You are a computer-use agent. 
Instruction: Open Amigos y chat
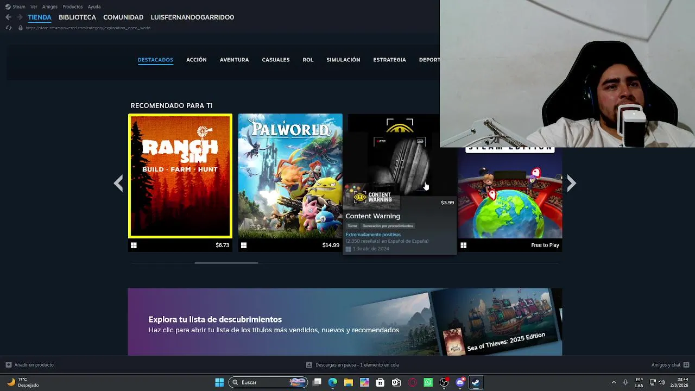click(x=670, y=365)
